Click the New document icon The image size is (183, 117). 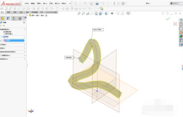click(80, 3)
